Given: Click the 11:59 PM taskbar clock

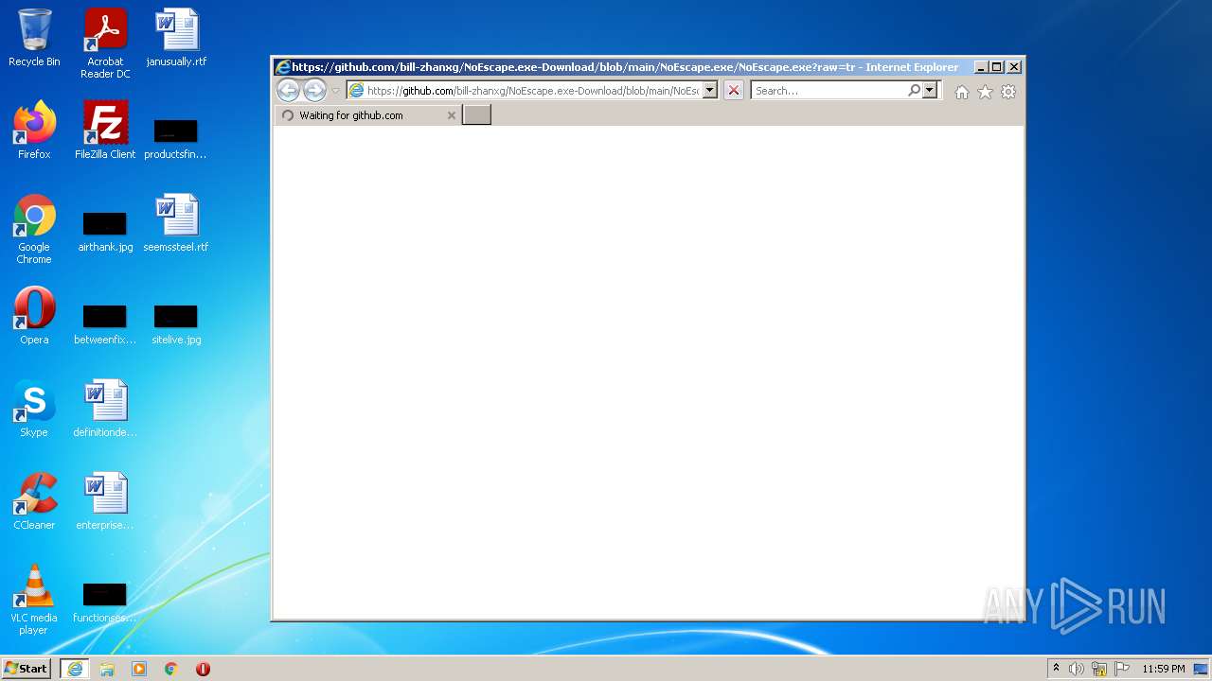Looking at the screenshot, I should (1163, 669).
